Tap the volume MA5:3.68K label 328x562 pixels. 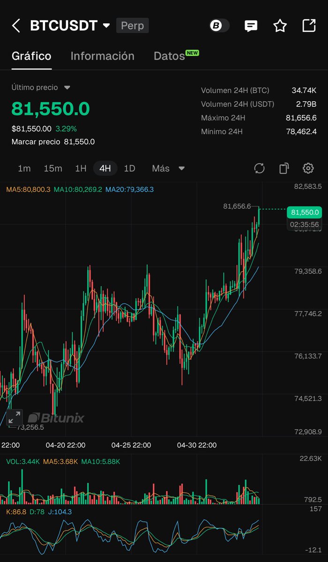click(60, 462)
